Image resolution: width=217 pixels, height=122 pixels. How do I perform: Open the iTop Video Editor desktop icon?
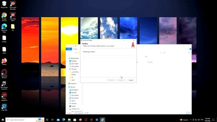(13, 17)
